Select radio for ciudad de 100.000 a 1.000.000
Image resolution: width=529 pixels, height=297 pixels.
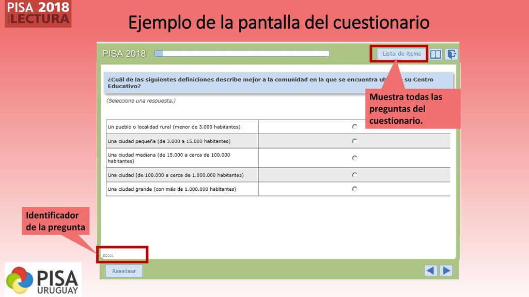[x=354, y=175]
